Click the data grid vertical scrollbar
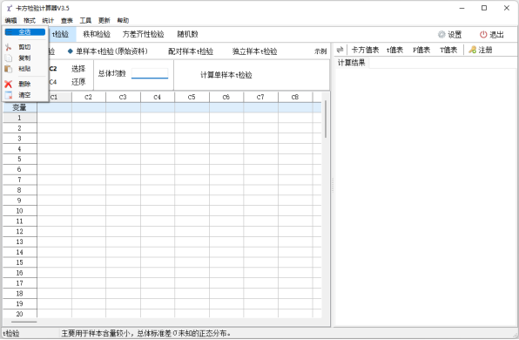The height and width of the screenshot is (340, 519). [326, 119]
